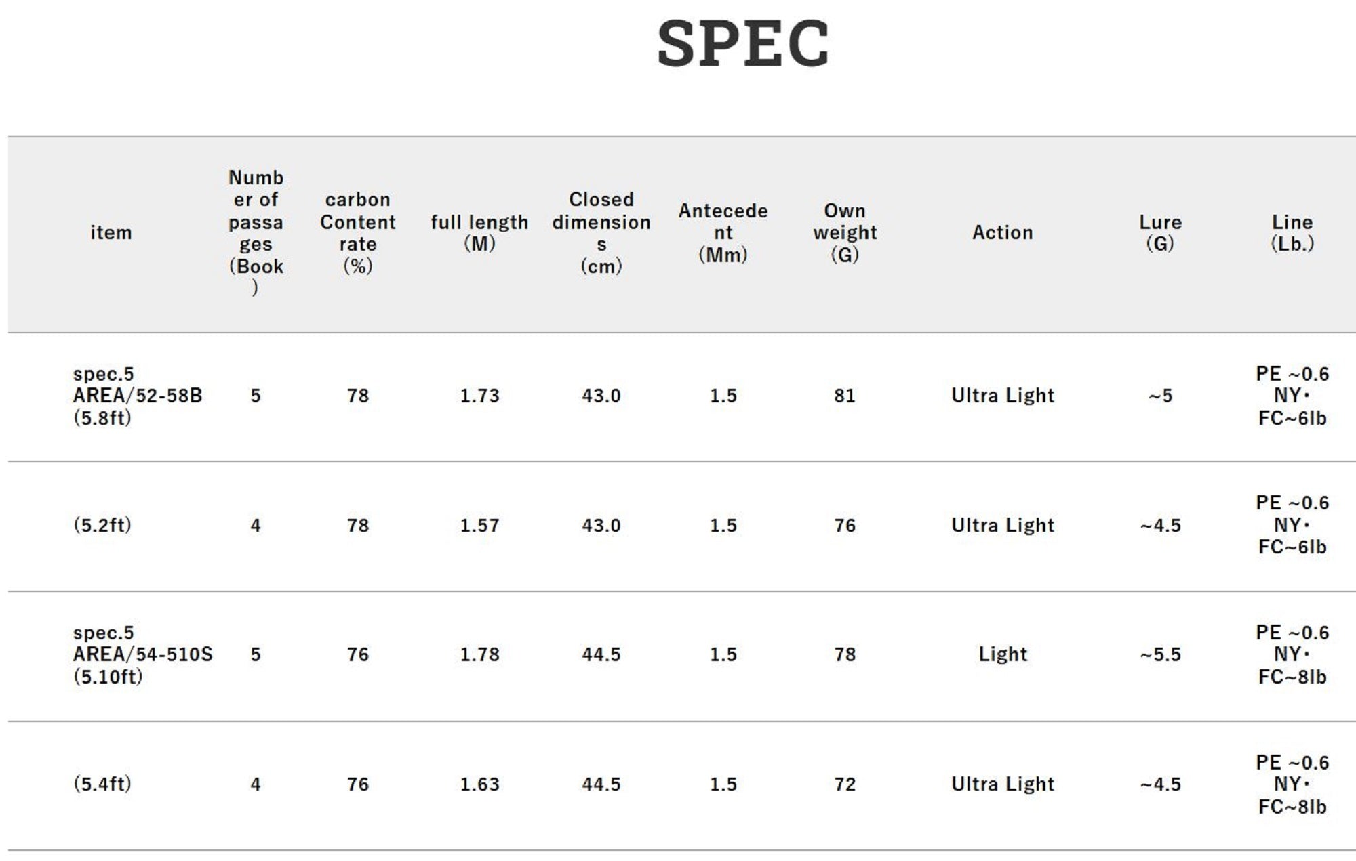Click the spec.5 AREA/52-58B item cell
1356x861 pixels.
(138, 396)
